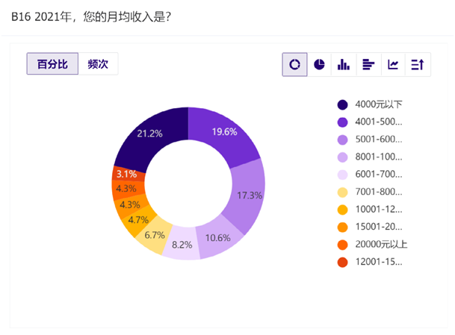Switch to pie chart view

pyautogui.click(x=319, y=65)
